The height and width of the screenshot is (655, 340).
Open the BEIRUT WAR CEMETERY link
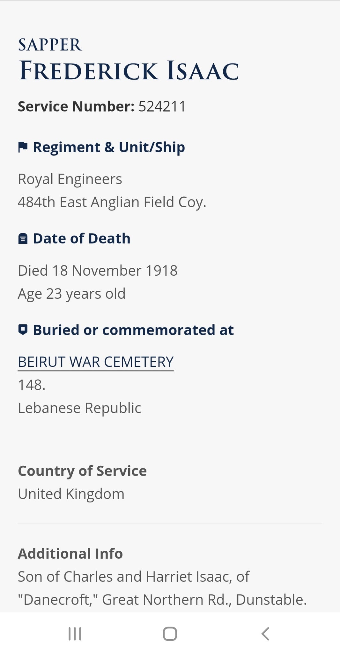coord(96,362)
